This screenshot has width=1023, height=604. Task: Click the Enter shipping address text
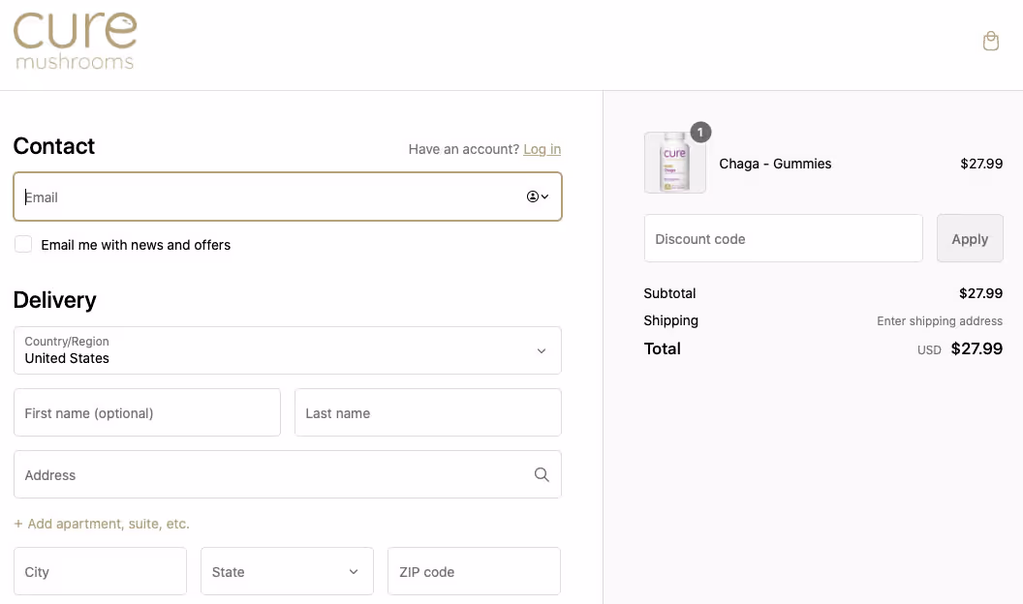pyautogui.click(x=940, y=320)
